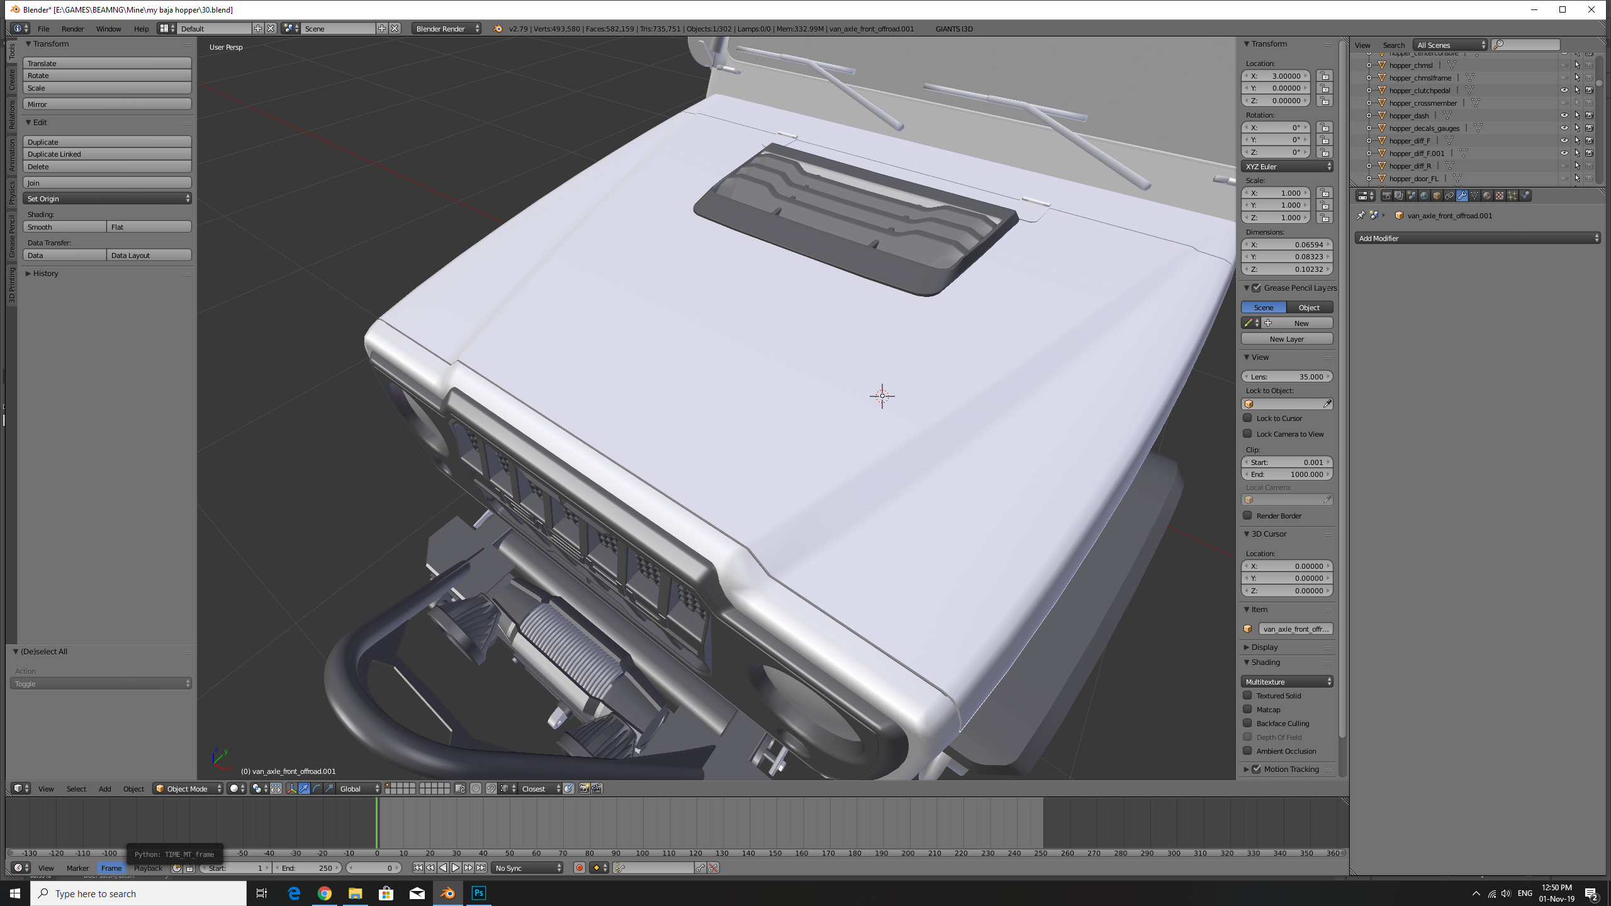Open the Material properties tab icon

click(1487, 196)
